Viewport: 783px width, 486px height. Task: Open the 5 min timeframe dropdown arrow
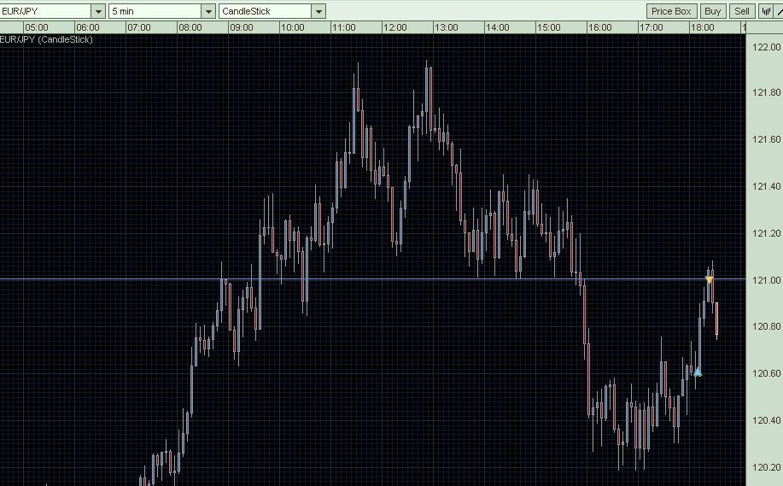pyautogui.click(x=208, y=11)
